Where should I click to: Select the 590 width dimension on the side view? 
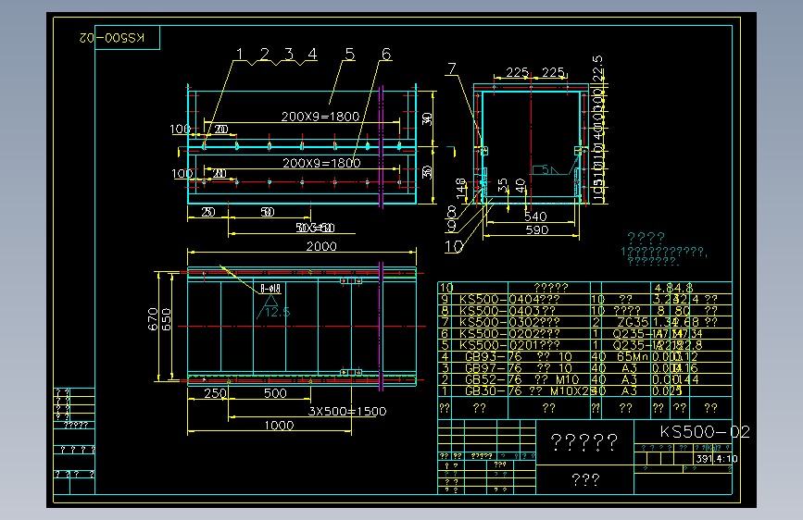point(537,229)
